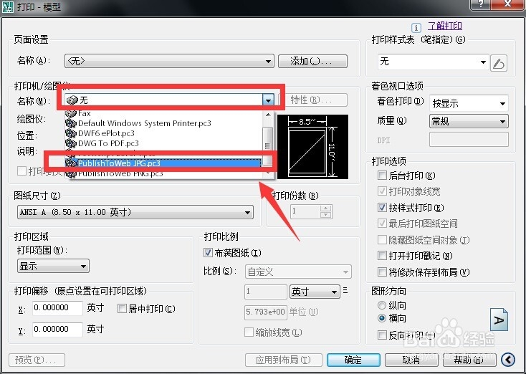This screenshot has width=526, height=374.
Task: Open the 图纸尺寸 ANSI A dropdown
Action: (135, 212)
